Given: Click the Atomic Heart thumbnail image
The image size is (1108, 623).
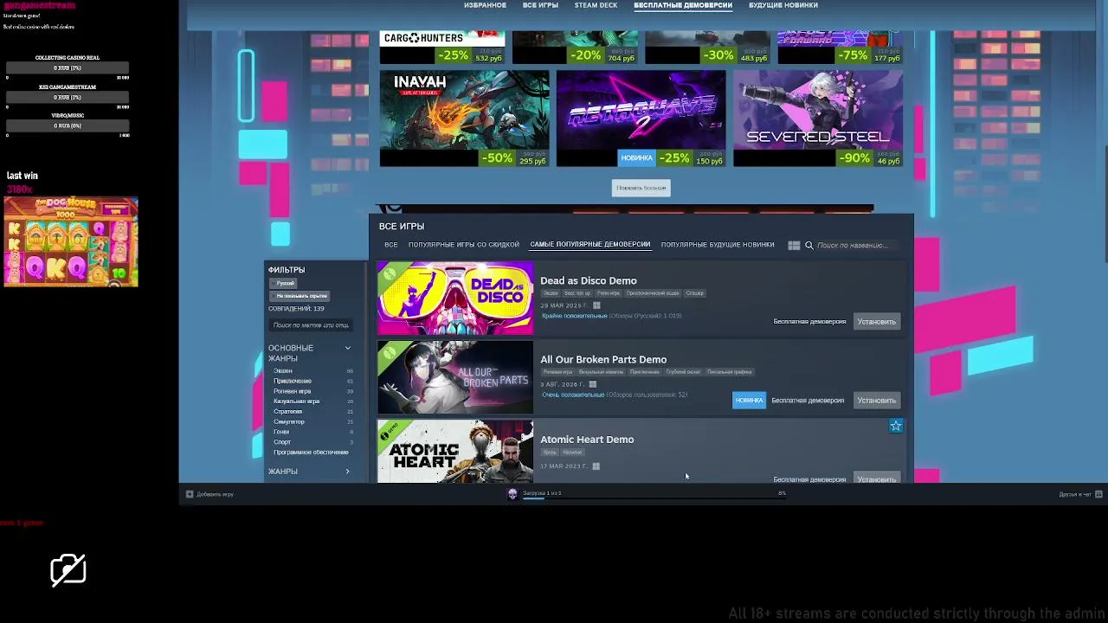Looking at the screenshot, I should tap(455, 452).
